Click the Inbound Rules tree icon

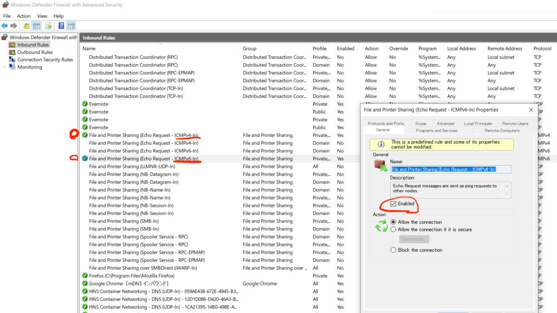point(12,45)
